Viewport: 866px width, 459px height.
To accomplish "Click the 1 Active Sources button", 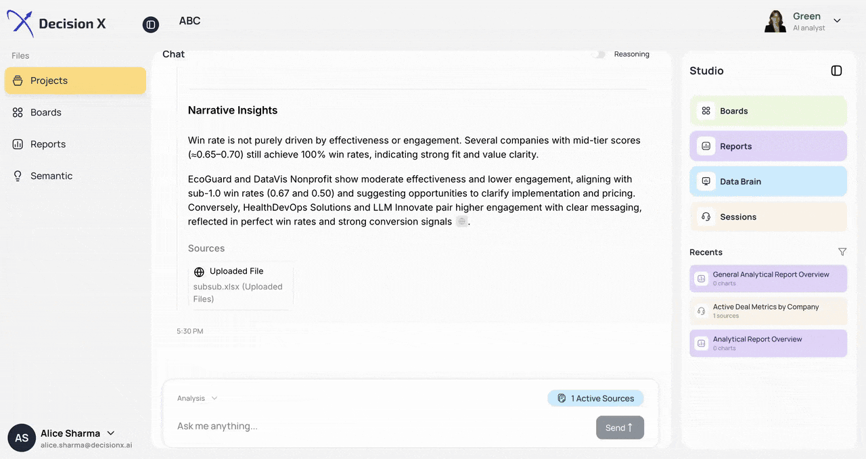I will 595,398.
